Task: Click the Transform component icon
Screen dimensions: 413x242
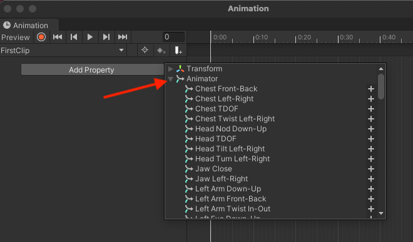Action: coord(180,69)
